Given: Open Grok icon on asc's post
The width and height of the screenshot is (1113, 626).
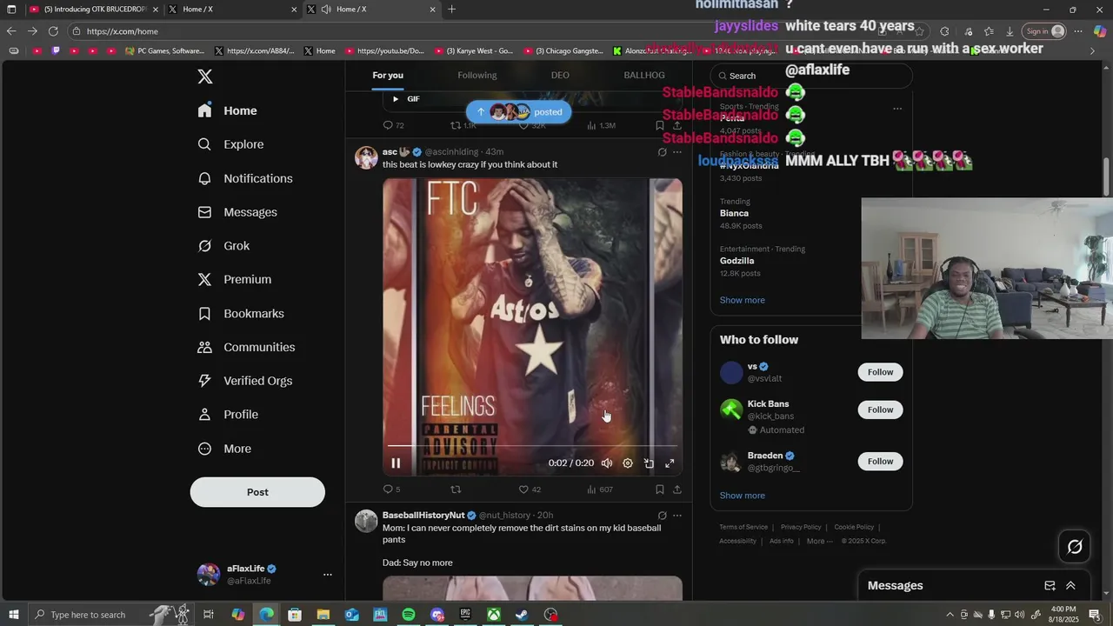Looking at the screenshot, I should click(662, 152).
